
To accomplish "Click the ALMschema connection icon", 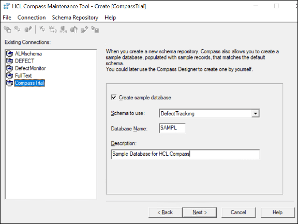I will coord(9,54).
